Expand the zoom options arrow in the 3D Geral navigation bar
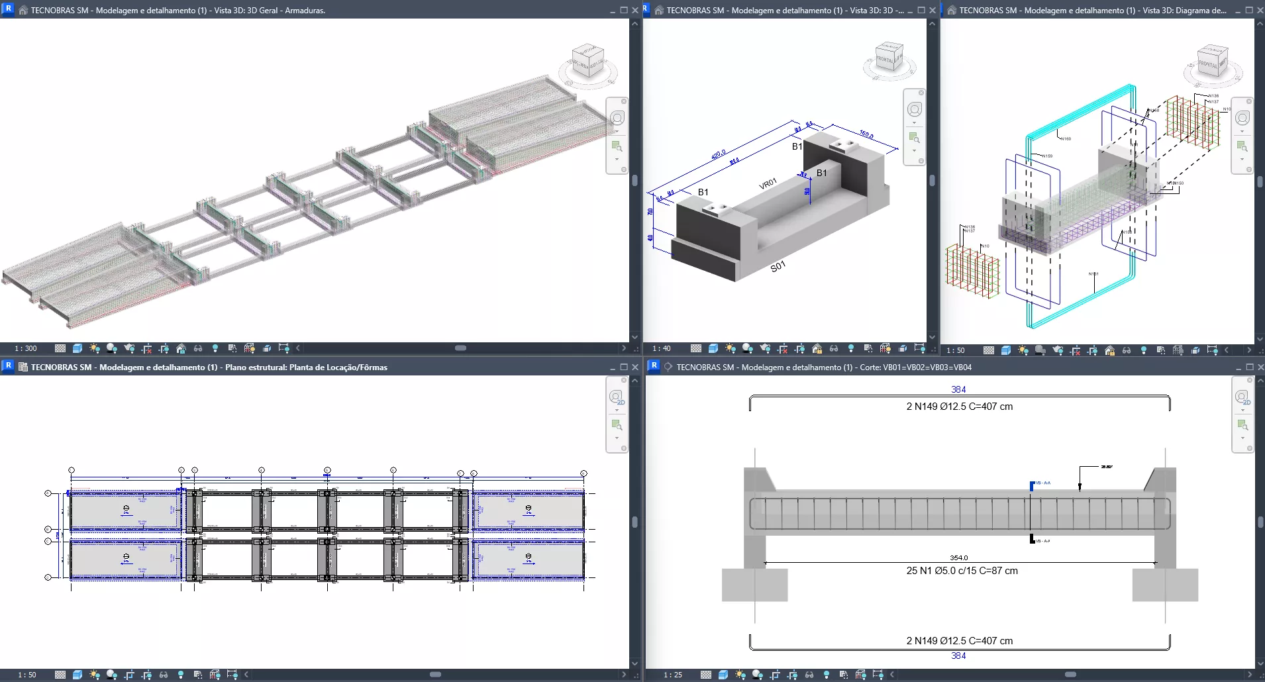 pos(617,160)
